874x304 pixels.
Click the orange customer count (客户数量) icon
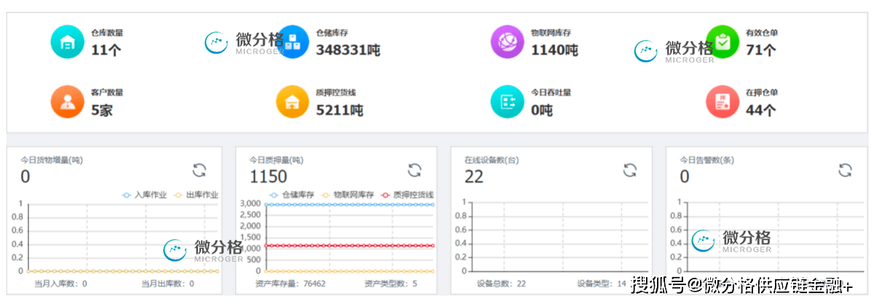point(68,103)
